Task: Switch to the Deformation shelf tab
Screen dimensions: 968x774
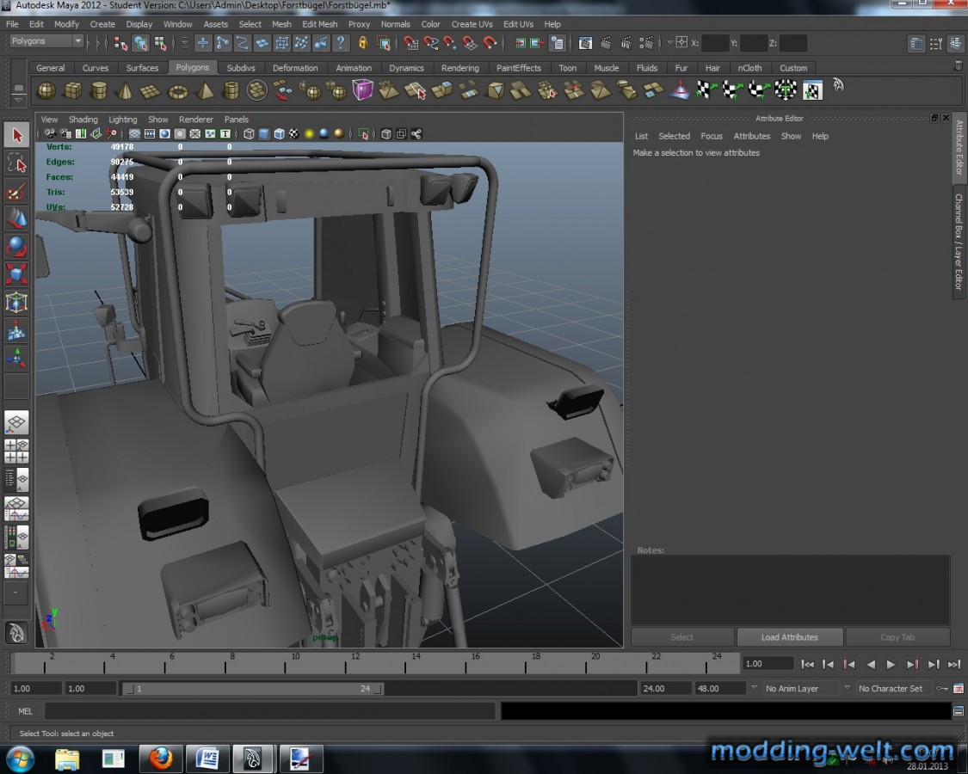Action: pyautogui.click(x=295, y=68)
